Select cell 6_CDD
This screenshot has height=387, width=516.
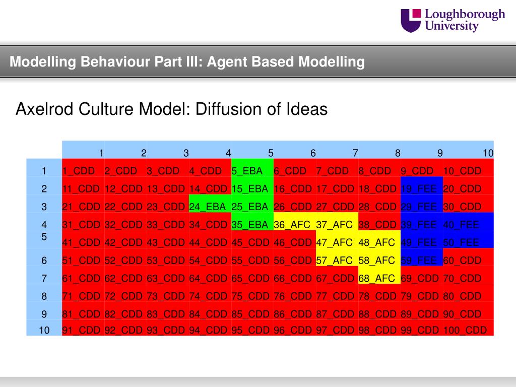[x=294, y=168]
